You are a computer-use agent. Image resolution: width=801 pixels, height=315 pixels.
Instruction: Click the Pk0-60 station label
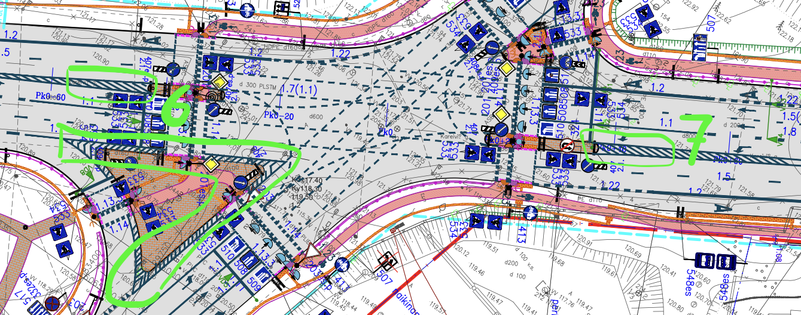click(52, 97)
